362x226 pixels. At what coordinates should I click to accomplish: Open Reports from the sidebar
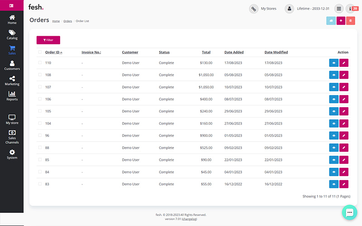[12, 96]
